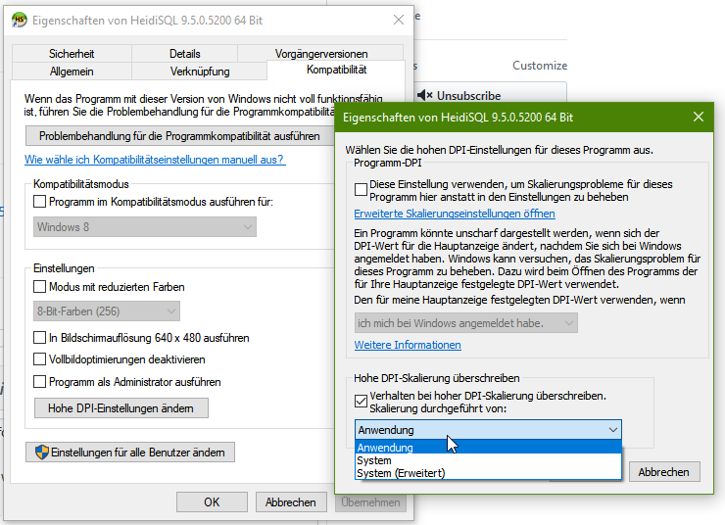
Task: Click Abbrechen in the properties window
Action: click(291, 501)
